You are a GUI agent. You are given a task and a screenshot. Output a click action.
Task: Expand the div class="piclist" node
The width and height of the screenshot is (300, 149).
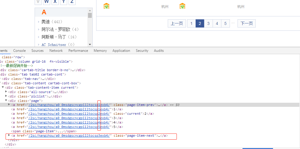pos(6,96)
